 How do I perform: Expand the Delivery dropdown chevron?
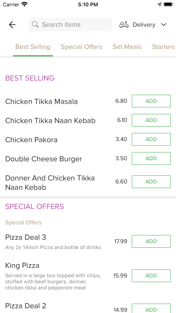tap(164, 25)
